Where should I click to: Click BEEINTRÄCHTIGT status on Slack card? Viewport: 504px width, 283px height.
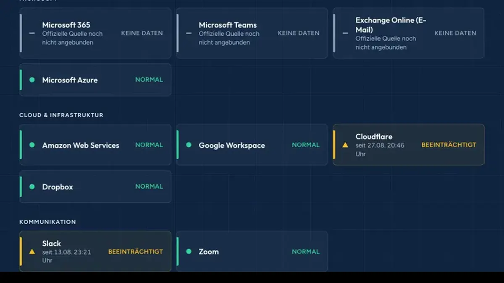click(x=136, y=252)
